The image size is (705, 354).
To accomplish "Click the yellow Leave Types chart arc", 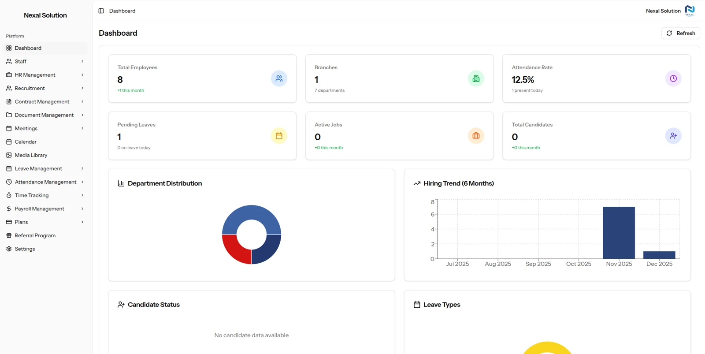I will pos(547,347).
